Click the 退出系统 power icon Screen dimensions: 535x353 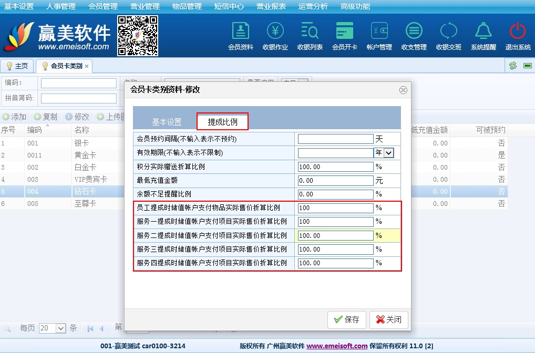pos(518,32)
